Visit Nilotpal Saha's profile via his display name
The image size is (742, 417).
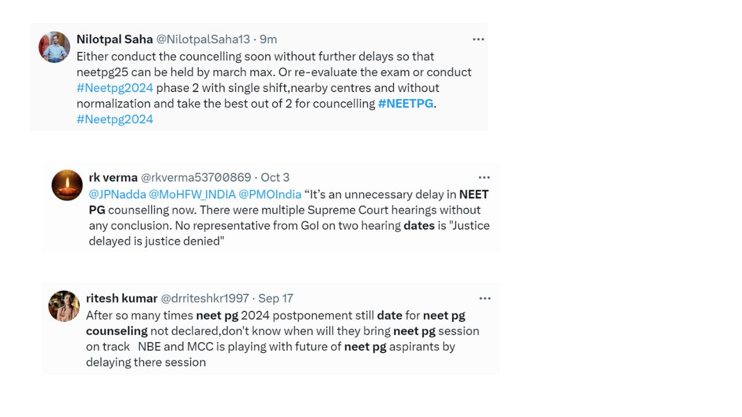[x=114, y=39]
